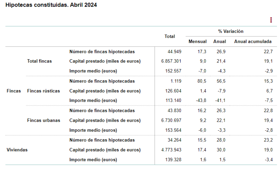Click accumulated annual value 19,4
Viewport: 280px width, 170px height.
click(268, 120)
